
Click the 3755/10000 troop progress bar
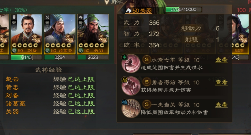pos(184,9)
